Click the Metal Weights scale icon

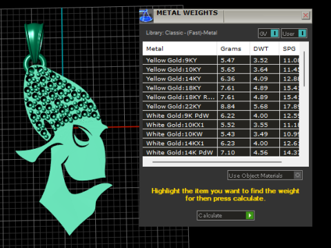coord(146,16)
